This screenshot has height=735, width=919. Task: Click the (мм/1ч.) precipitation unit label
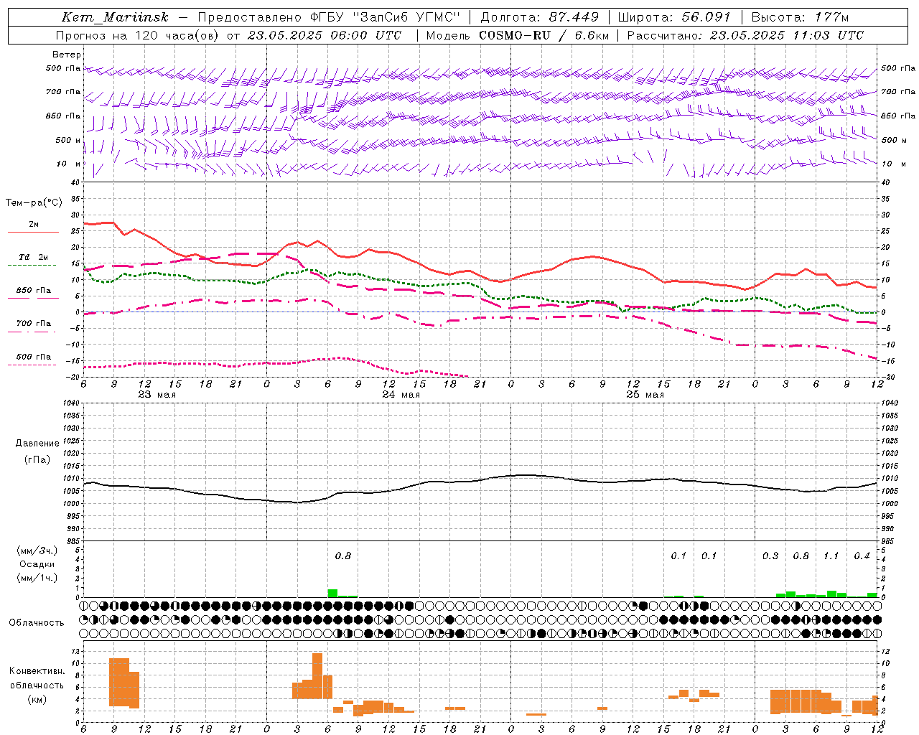click(x=37, y=578)
